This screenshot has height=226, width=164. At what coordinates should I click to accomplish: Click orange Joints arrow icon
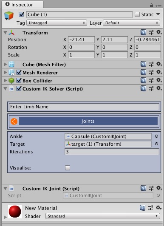(14, 121)
